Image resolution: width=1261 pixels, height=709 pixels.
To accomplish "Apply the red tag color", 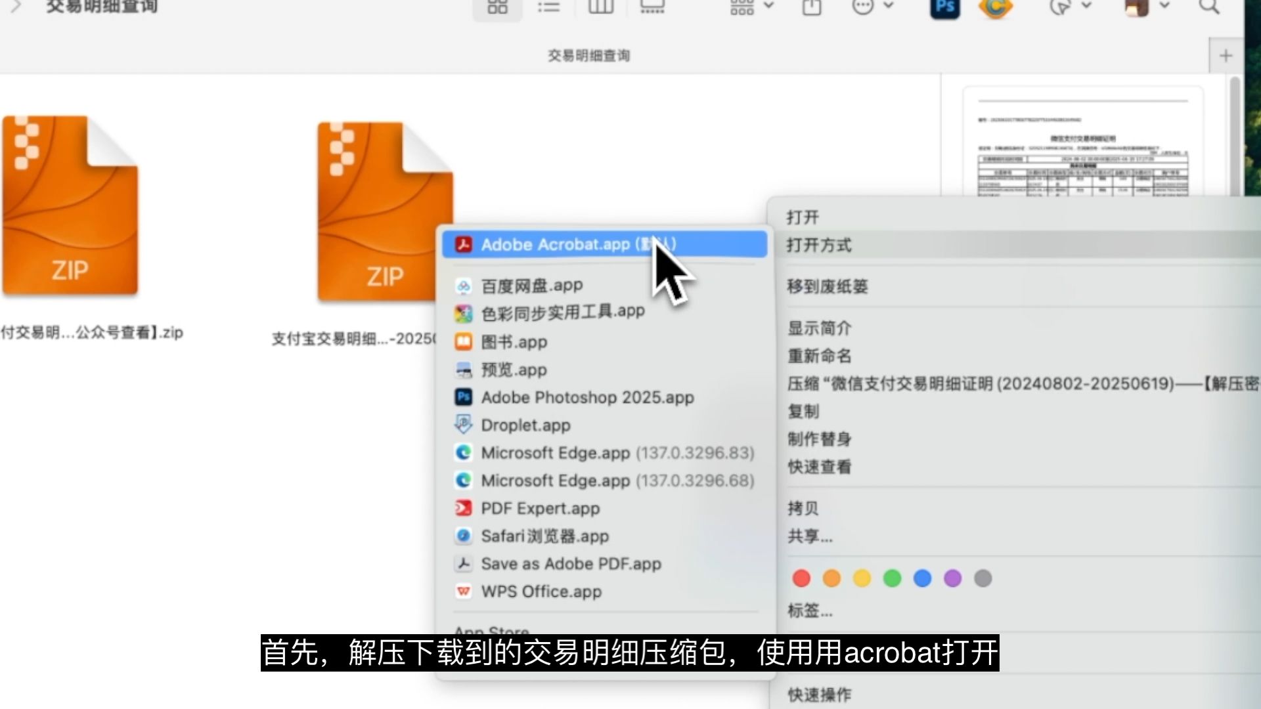I will tap(801, 578).
